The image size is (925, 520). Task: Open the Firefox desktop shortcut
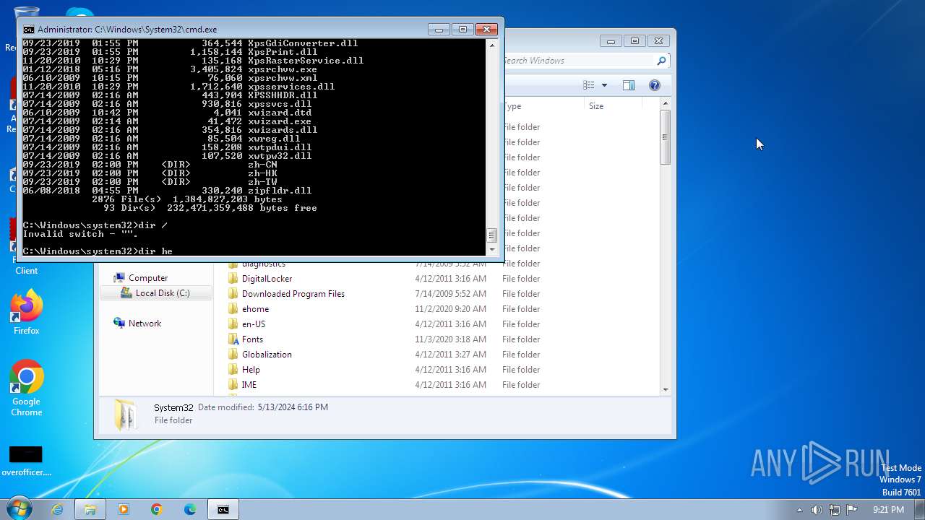[x=27, y=313]
